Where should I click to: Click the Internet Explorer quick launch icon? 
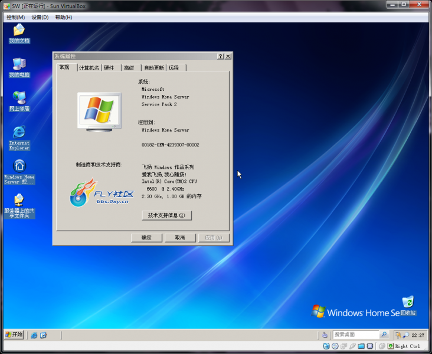tap(34, 335)
